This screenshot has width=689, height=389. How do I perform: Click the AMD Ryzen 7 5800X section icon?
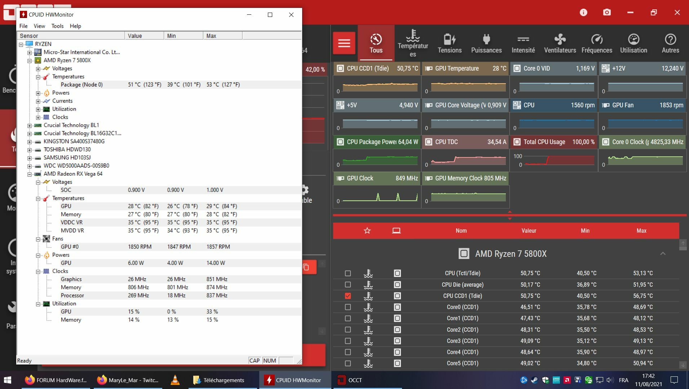[x=464, y=254]
